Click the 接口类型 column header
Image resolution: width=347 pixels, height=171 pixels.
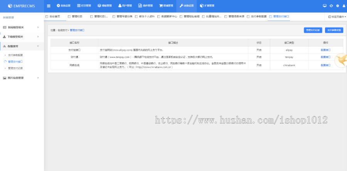289,43
